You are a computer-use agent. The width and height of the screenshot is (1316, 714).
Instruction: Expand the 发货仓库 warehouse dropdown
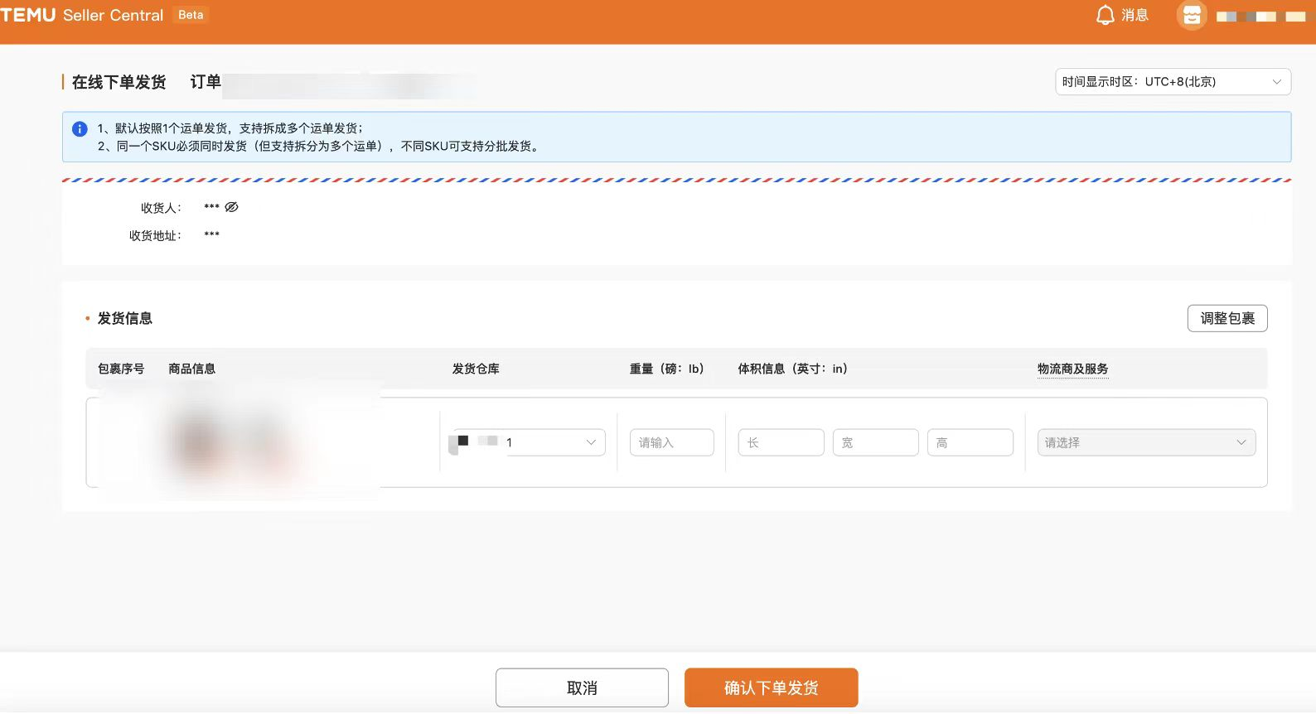(554, 442)
